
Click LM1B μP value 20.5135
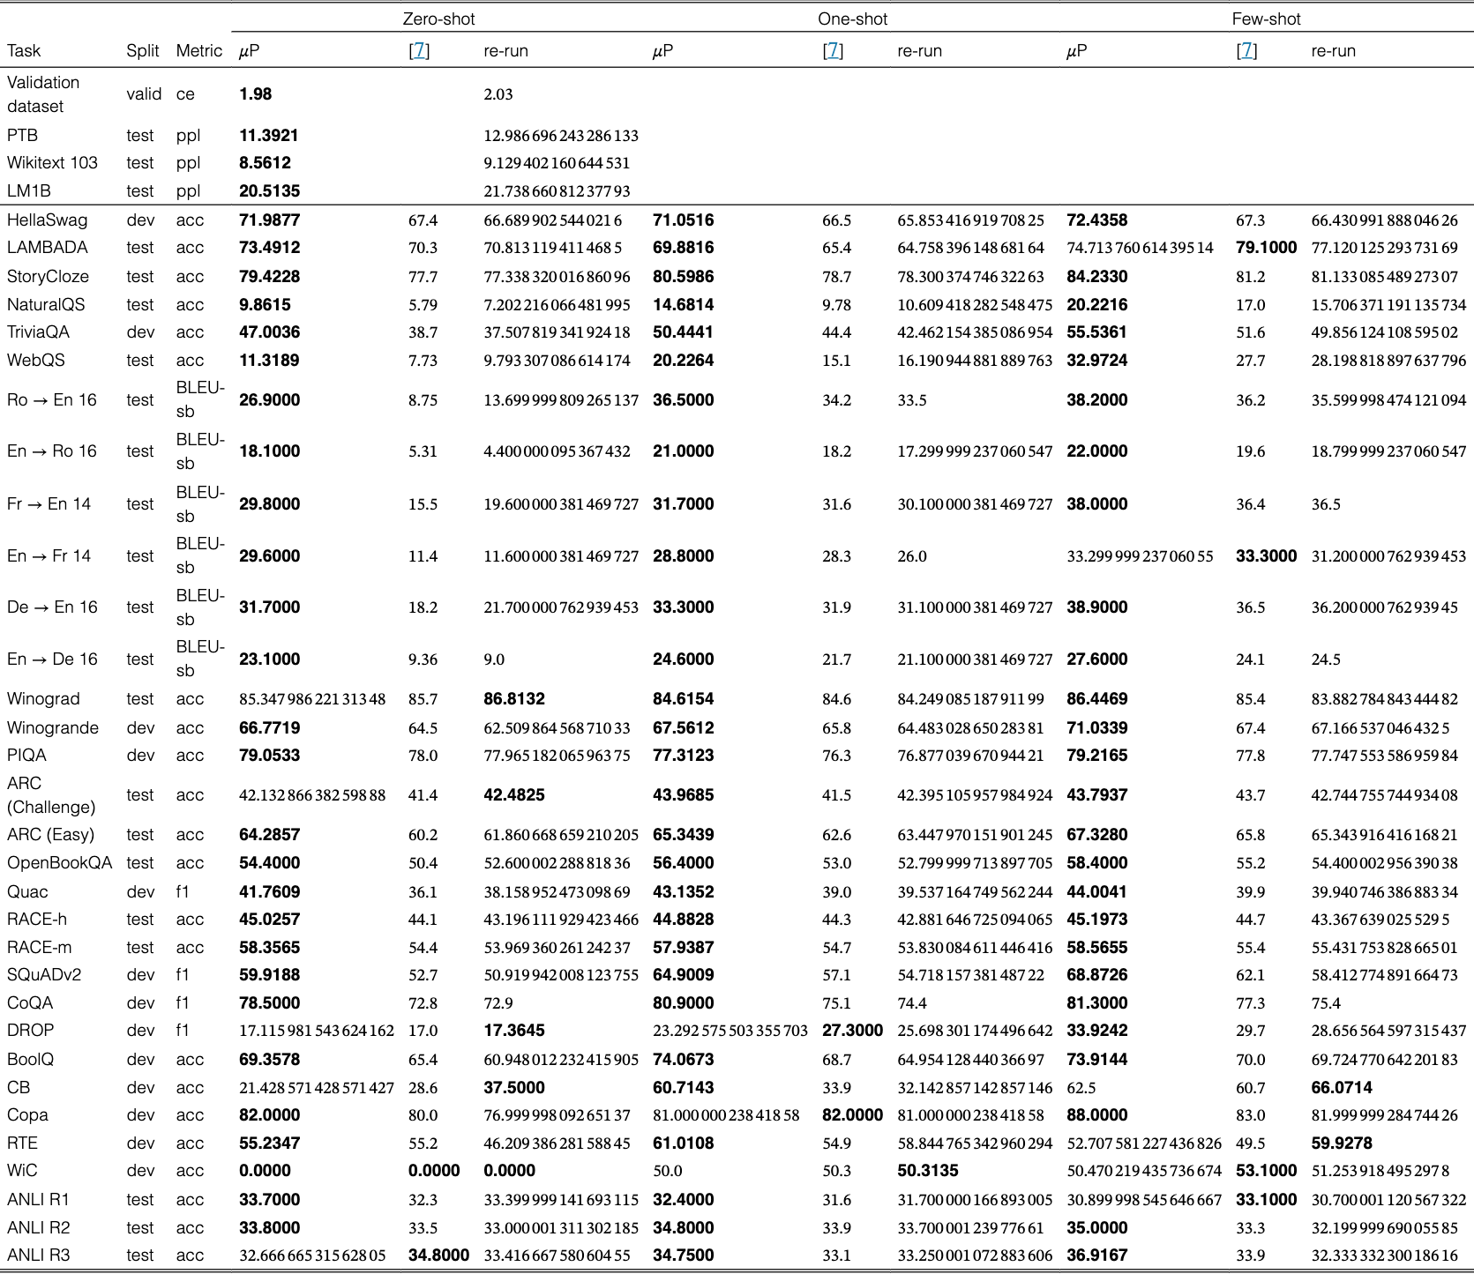click(269, 191)
